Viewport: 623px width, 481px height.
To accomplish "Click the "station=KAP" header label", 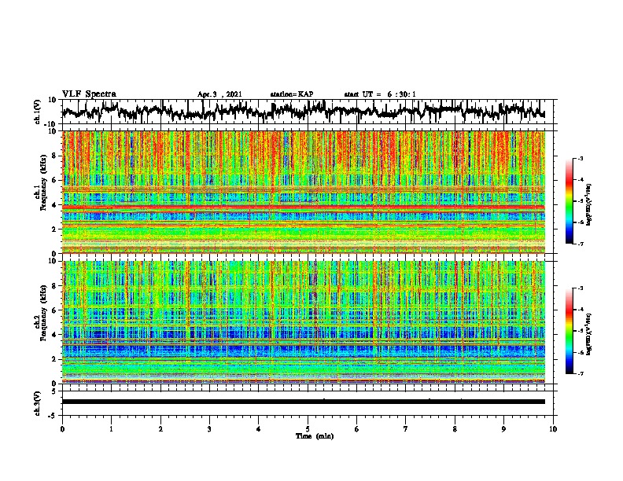I will click(x=292, y=94).
